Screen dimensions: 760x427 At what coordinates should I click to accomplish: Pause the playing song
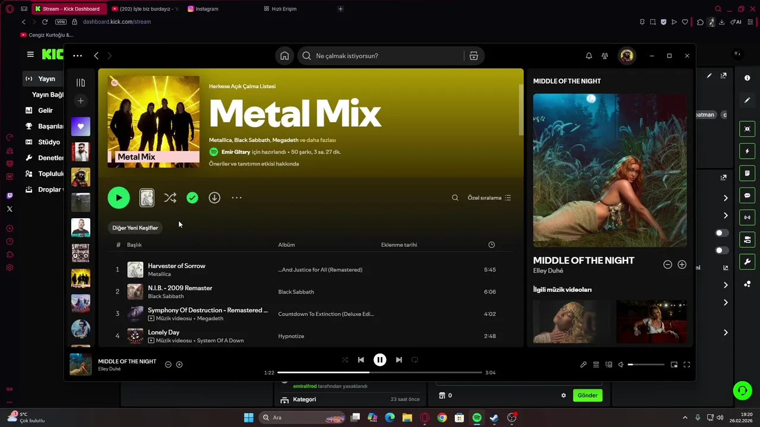380,359
